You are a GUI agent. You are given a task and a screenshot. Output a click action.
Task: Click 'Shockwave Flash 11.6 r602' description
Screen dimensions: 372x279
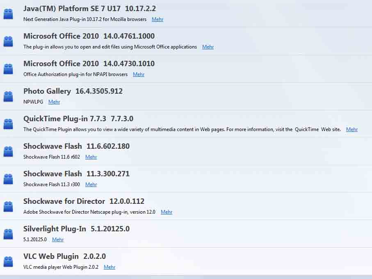[x=52, y=157]
